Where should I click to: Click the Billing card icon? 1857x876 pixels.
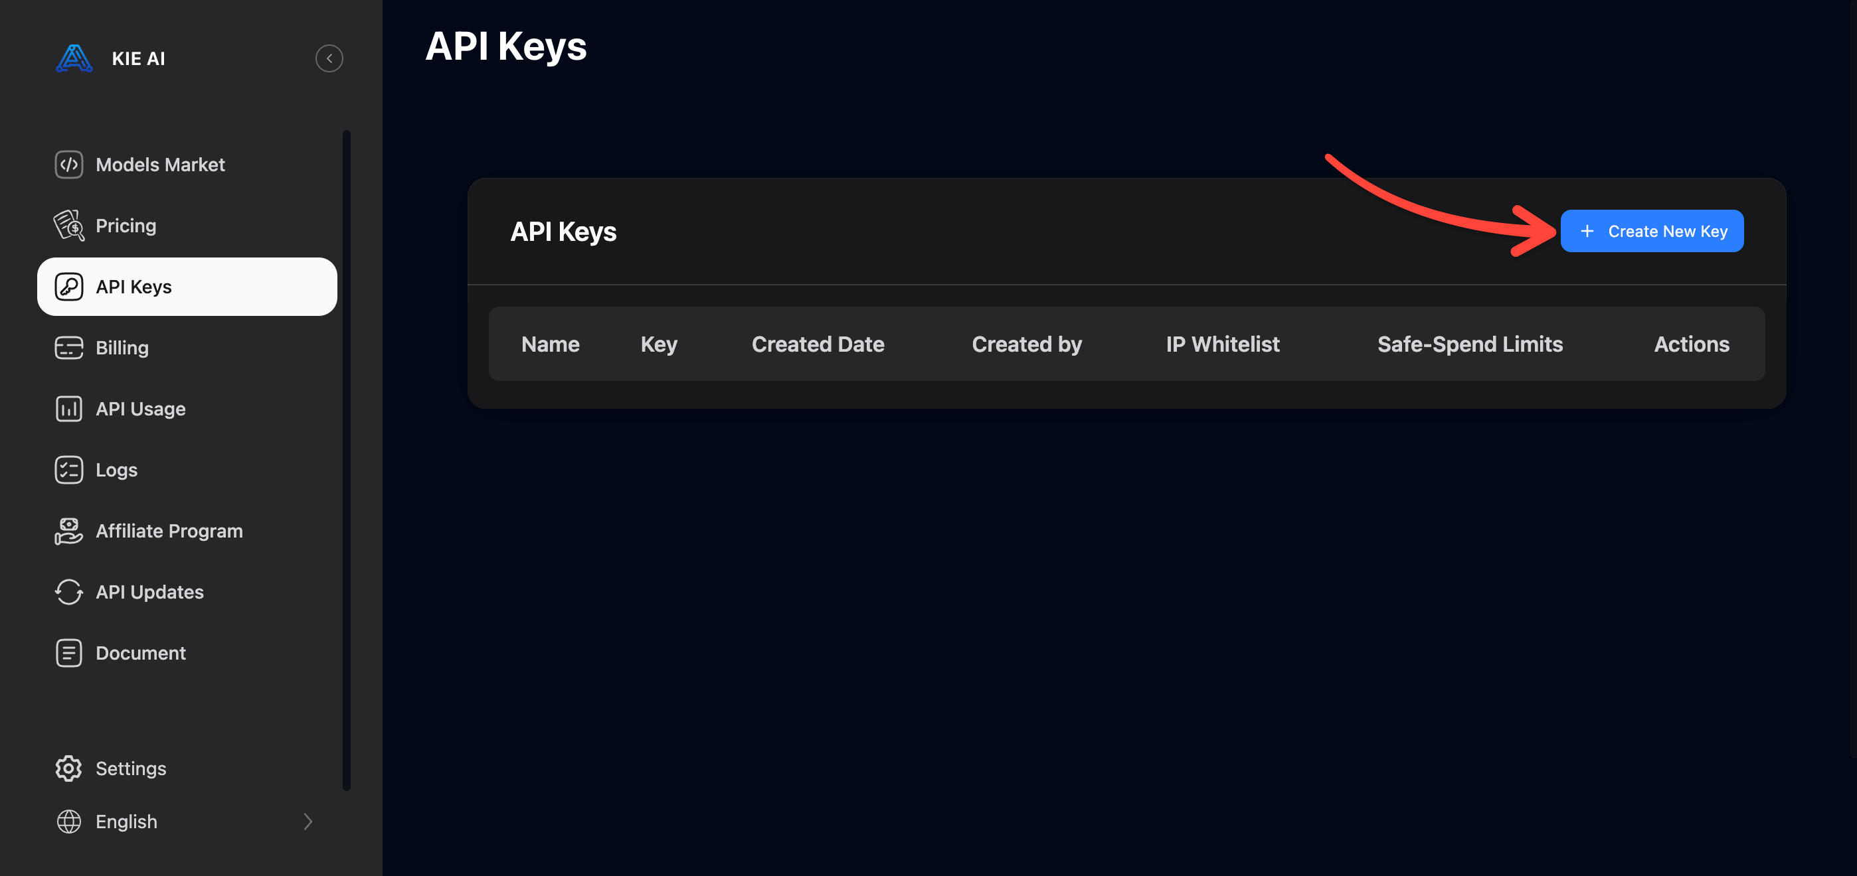pyautogui.click(x=69, y=348)
